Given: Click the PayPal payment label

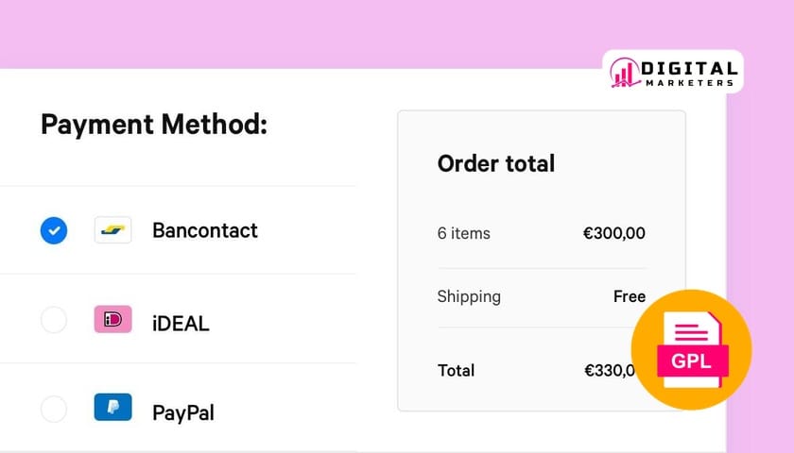Looking at the screenshot, I should pyautogui.click(x=183, y=412).
